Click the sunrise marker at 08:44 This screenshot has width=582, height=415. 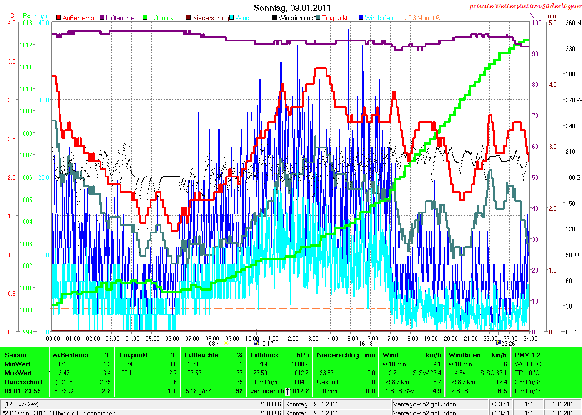(x=226, y=344)
